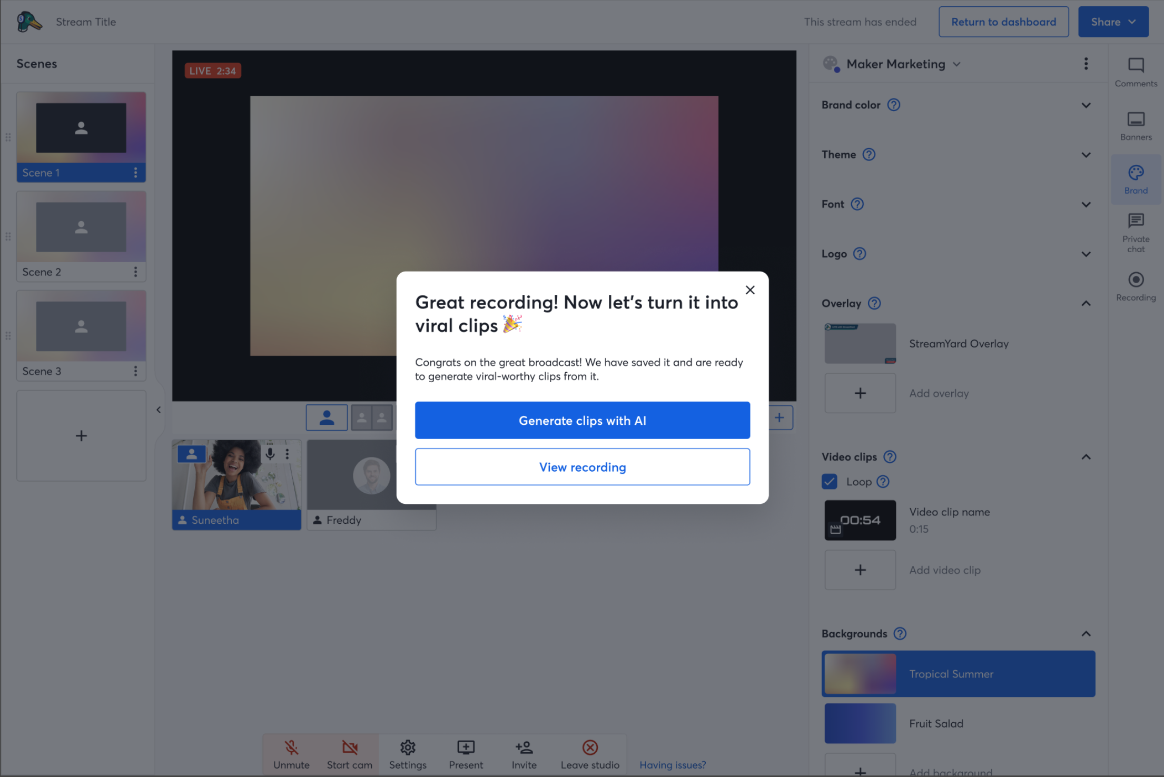The width and height of the screenshot is (1164, 777).
Task: Open the Recording tab
Action: click(x=1136, y=287)
